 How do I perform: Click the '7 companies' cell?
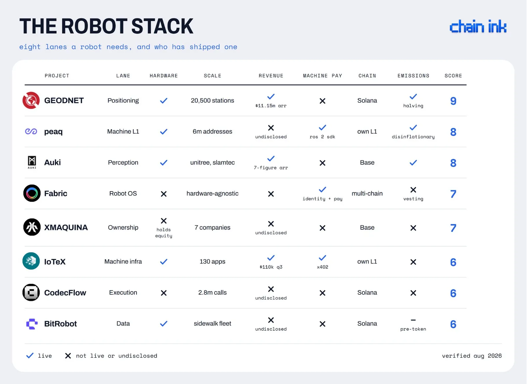tap(212, 228)
